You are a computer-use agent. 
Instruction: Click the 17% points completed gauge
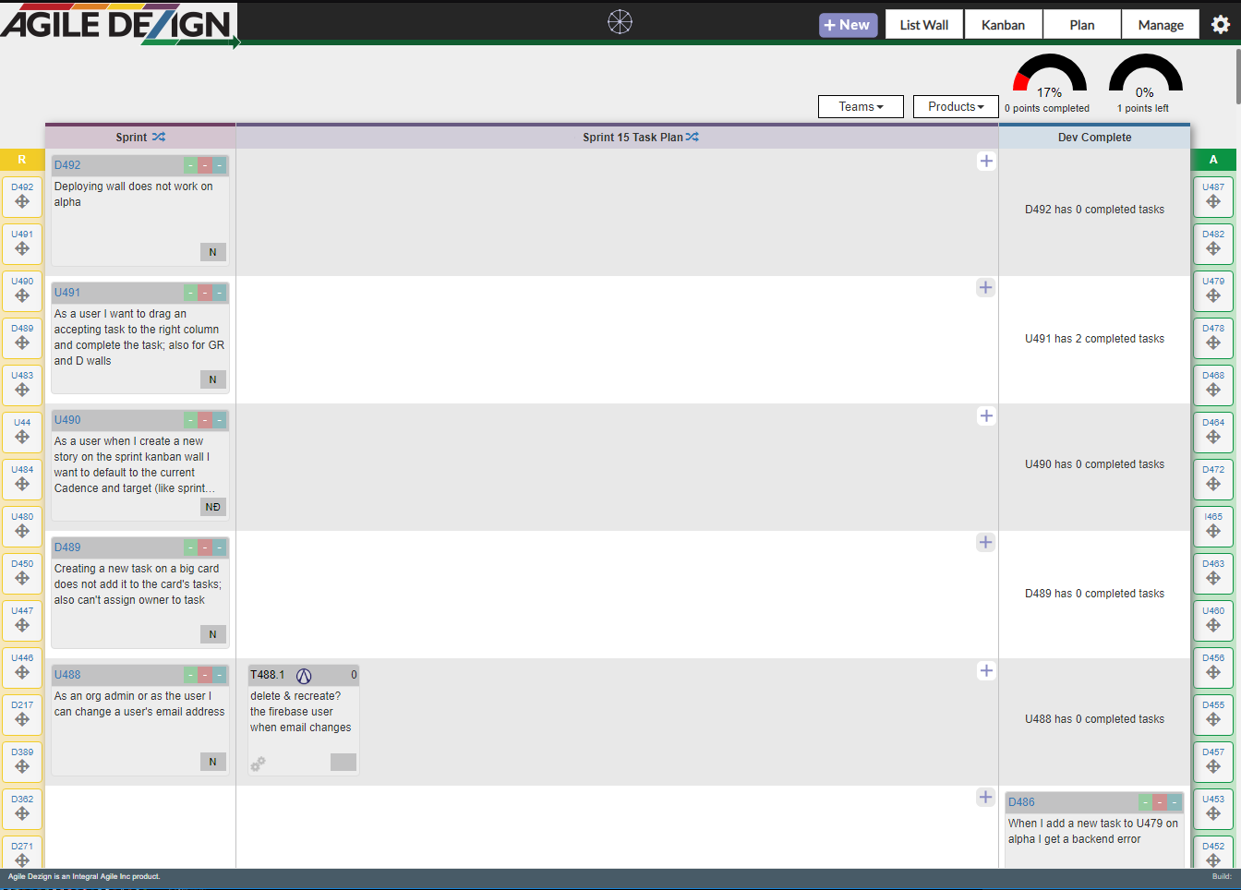[1049, 83]
